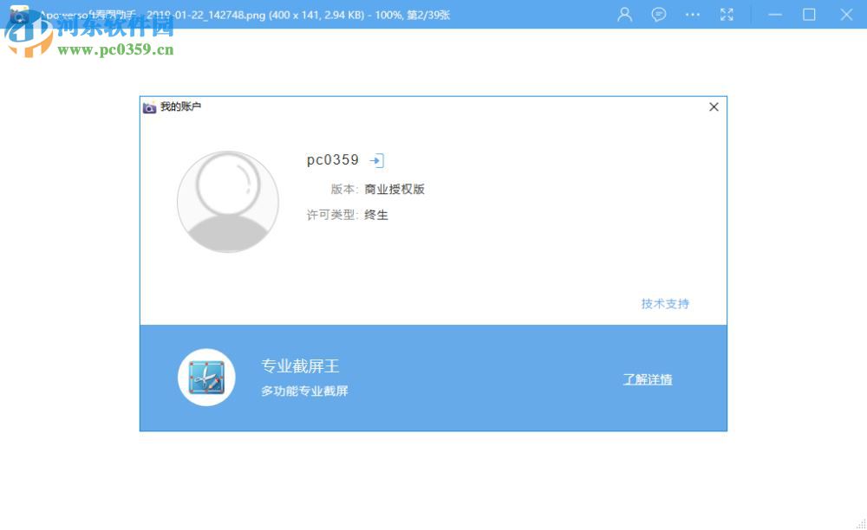The height and width of the screenshot is (530, 867).
Task: Click the sign-out arrow next to pc0359
Action: pos(376,160)
